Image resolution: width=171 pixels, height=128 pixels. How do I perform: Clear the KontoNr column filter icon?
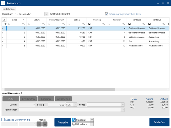[124, 24]
